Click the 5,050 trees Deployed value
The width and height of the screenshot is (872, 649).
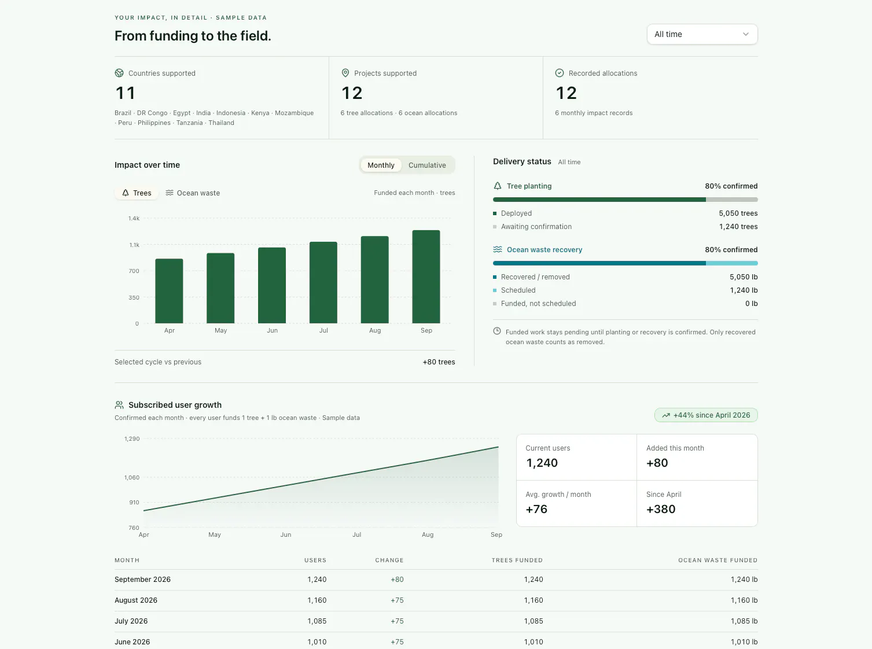738,213
